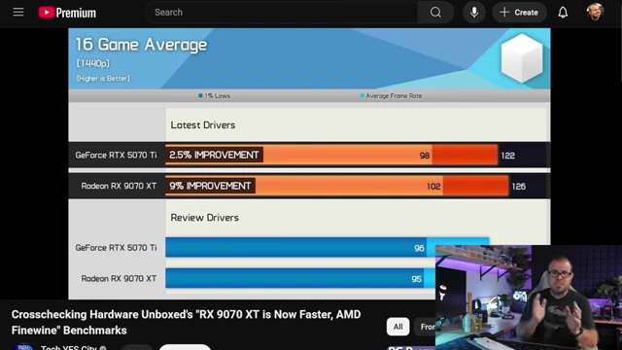
Task: Click the white cube logo in chart
Action: coord(522,58)
